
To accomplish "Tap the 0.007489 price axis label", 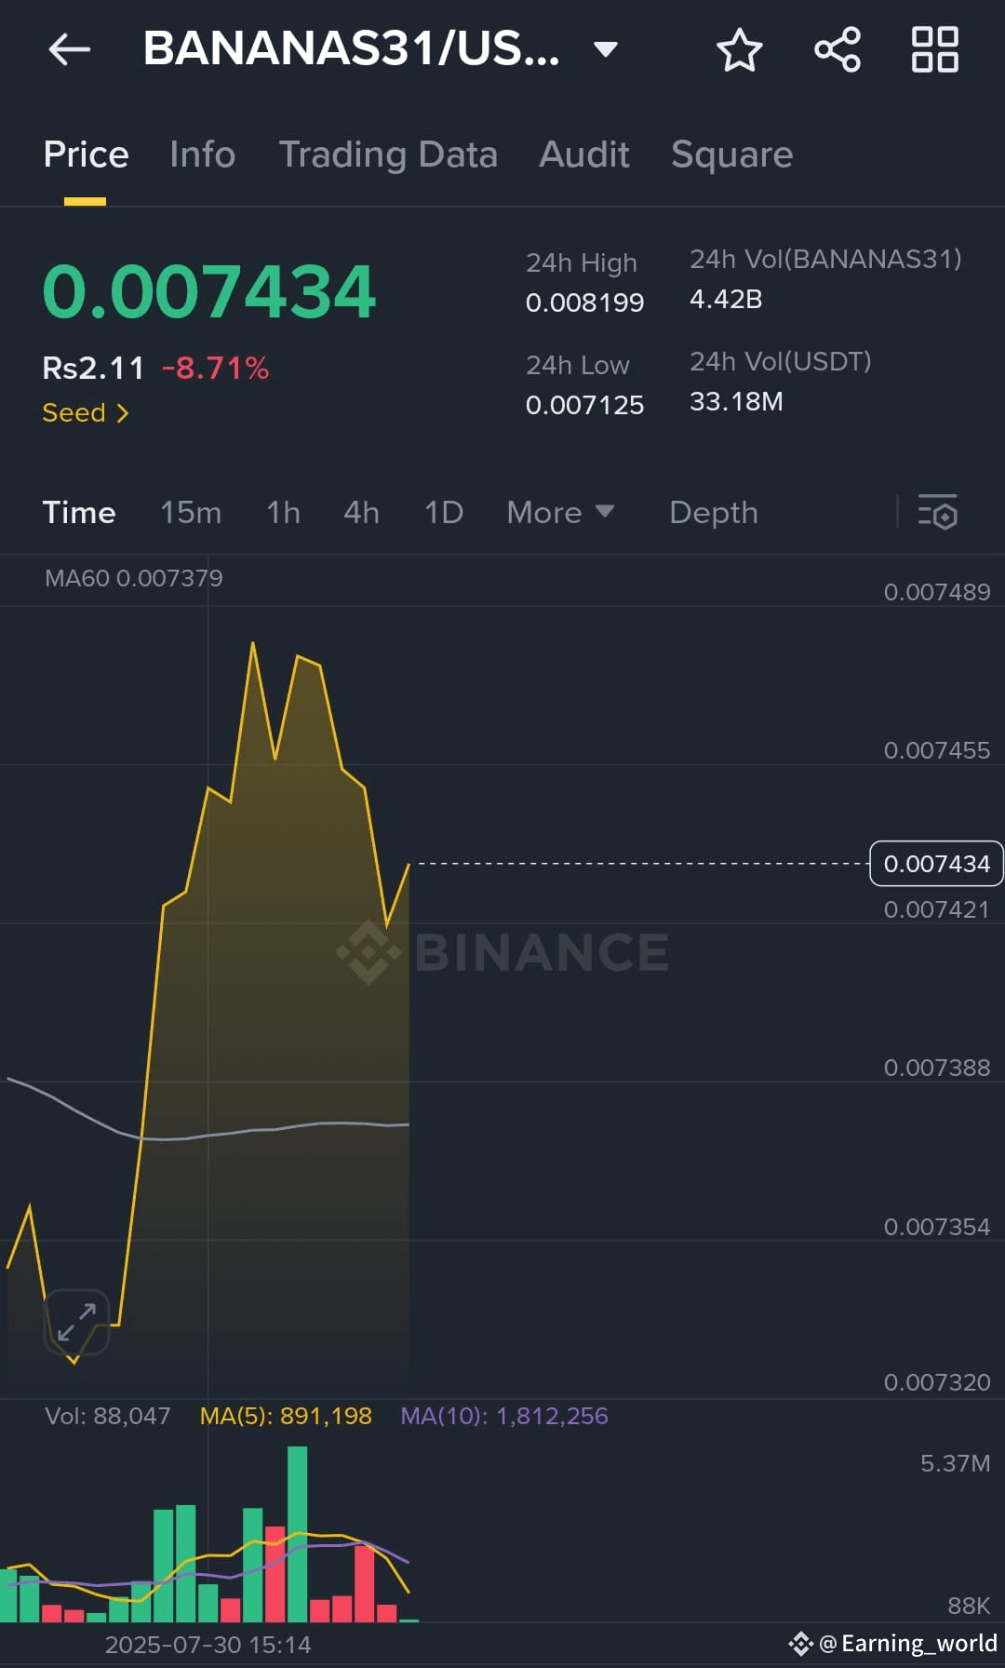I will [x=937, y=592].
